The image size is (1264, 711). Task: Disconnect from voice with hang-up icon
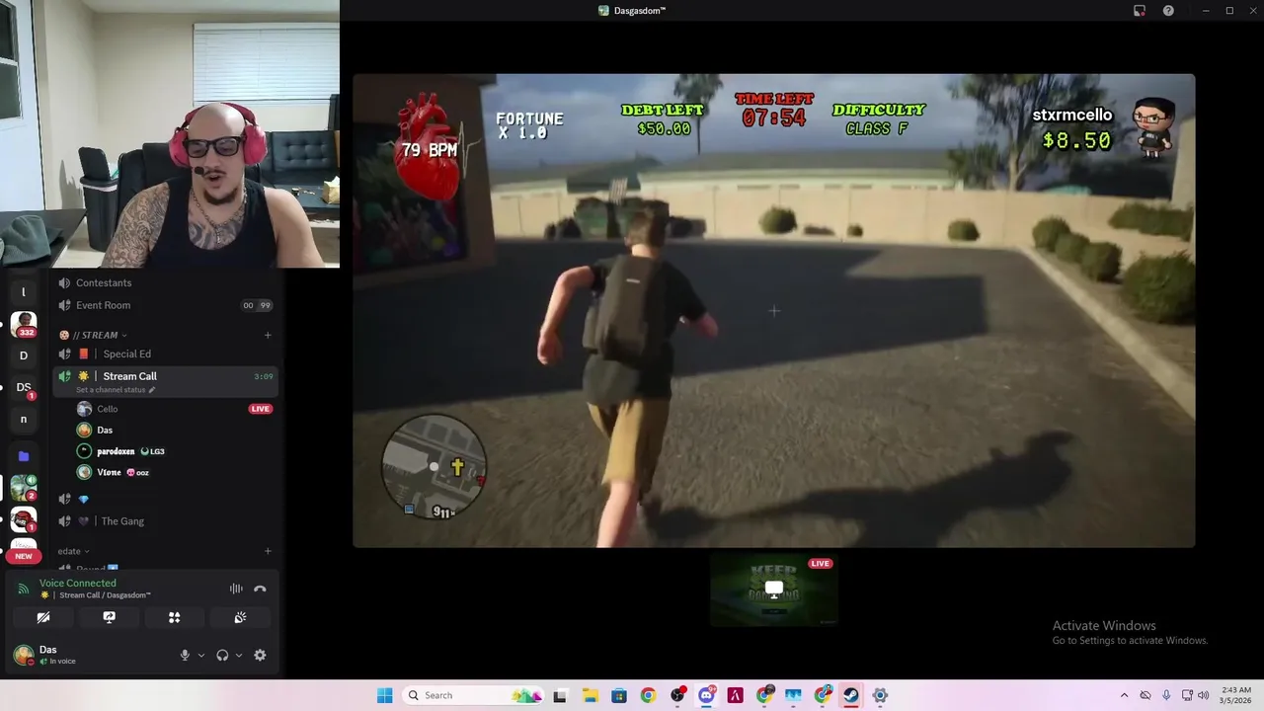260,589
